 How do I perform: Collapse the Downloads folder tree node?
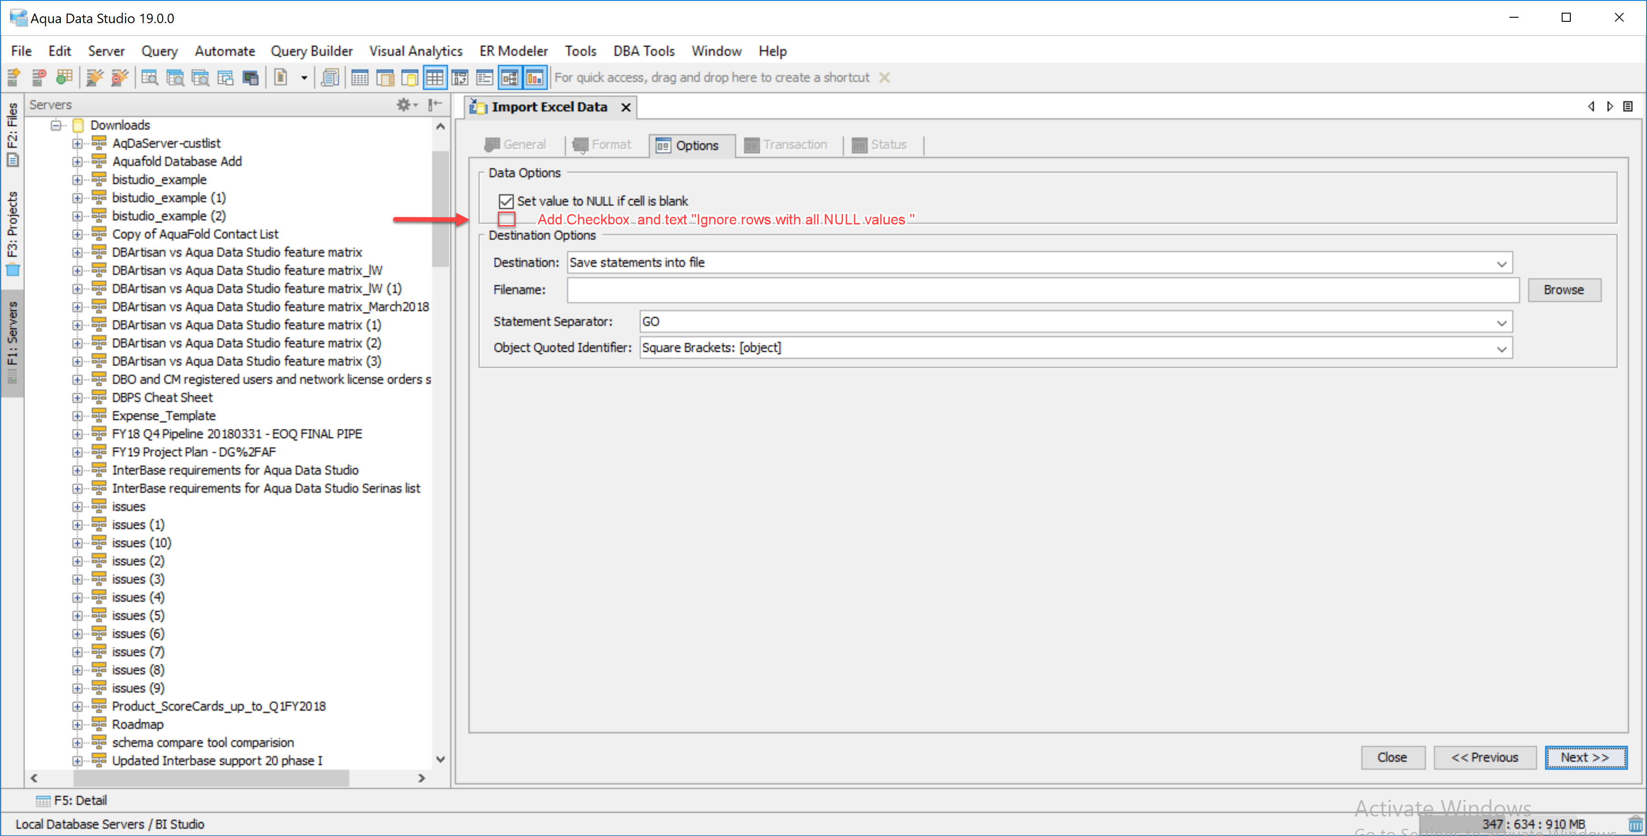coord(56,125)
